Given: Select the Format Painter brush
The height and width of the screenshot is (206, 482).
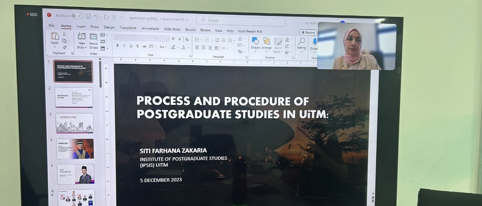Looking at the screenshot, I should pos(65,47).
